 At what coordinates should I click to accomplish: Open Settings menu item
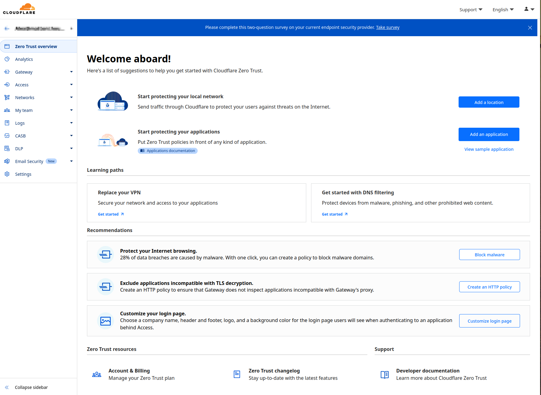click(38, 174)
